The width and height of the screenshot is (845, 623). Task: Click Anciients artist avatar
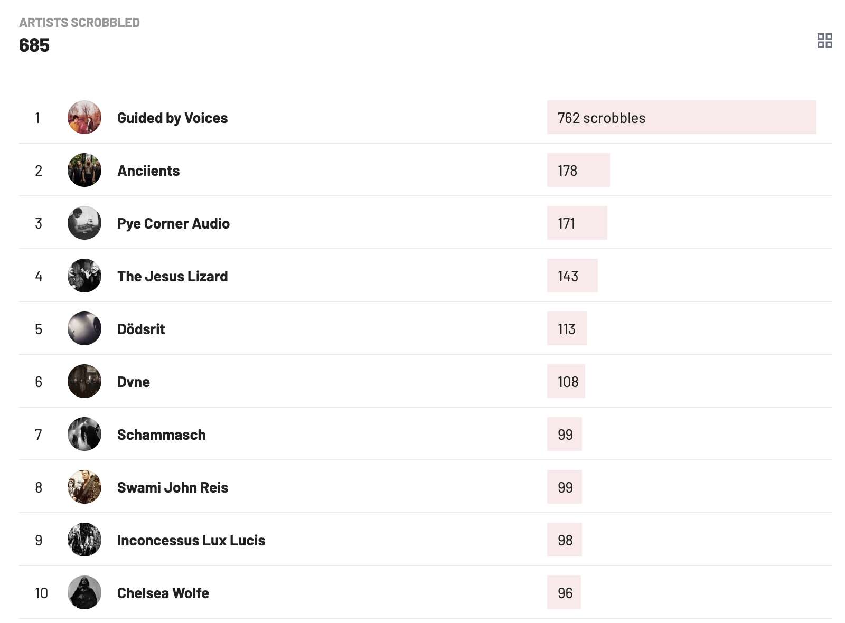[x=84, y=170]
